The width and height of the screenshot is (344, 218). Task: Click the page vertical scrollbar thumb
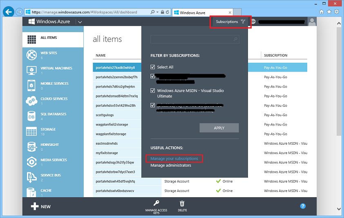point(339,81)
